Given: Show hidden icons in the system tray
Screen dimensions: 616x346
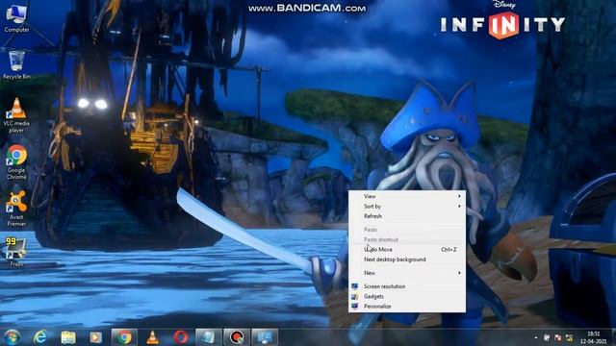Looking at the screenshot, I should coord(536,337).
